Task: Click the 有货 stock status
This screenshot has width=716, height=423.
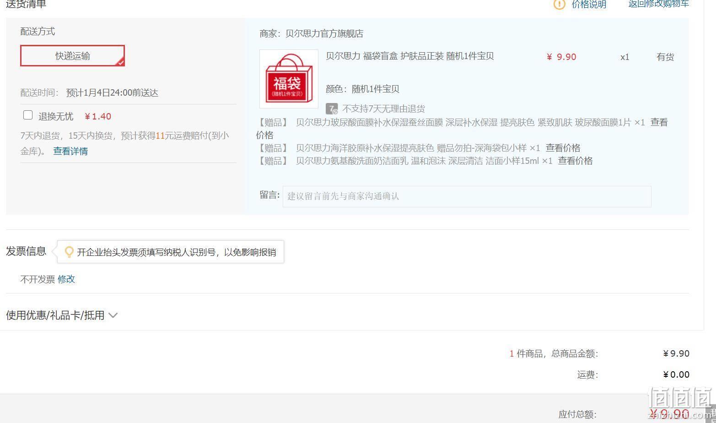Action: point(665,57)
